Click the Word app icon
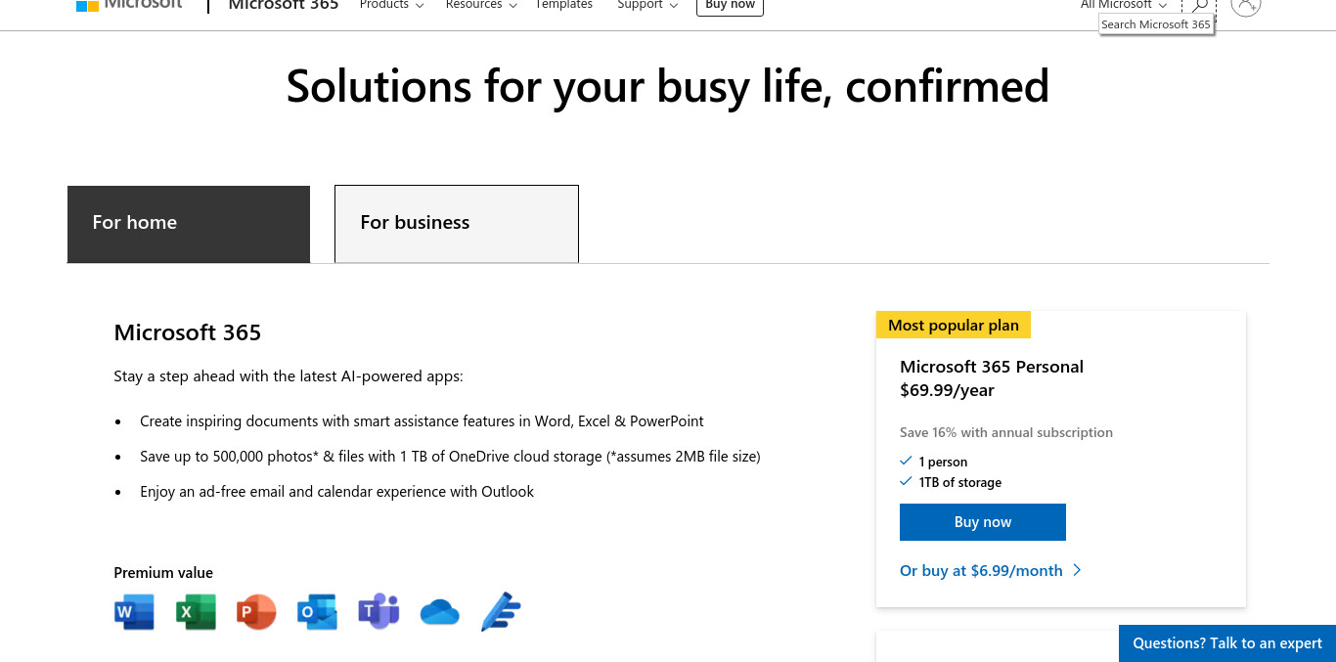The height and width of the screenshot is (662, 1336). 134,612
